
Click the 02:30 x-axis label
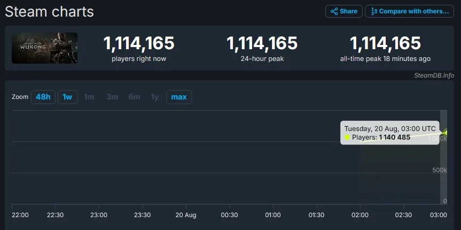pos(403,215)
